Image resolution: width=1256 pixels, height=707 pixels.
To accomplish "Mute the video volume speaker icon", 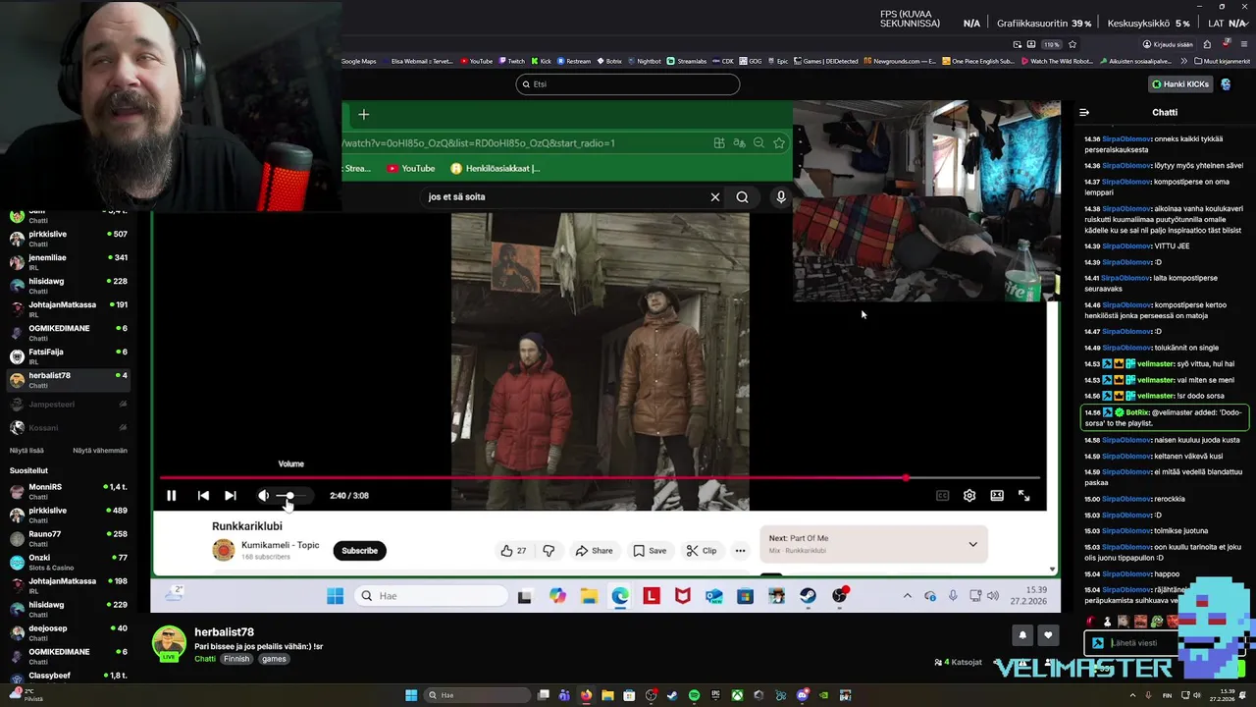I will tap(263, 496).
